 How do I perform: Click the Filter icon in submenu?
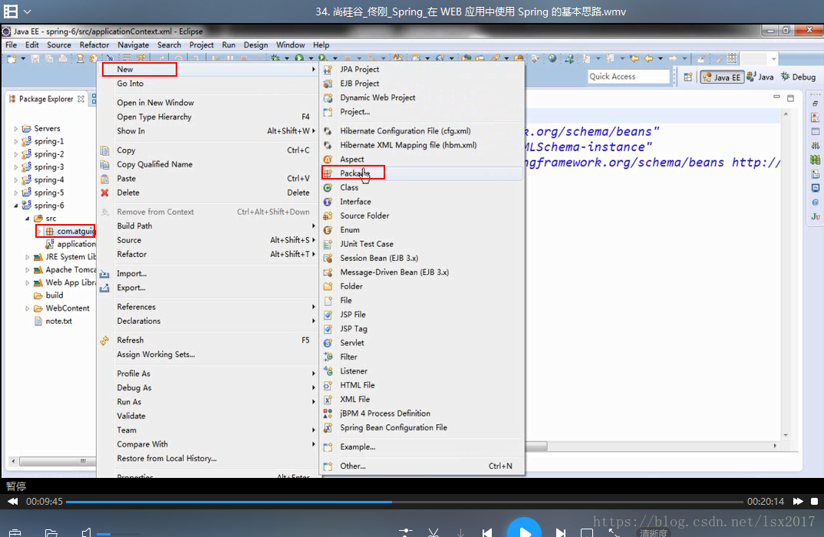click(x=328, y=357)
